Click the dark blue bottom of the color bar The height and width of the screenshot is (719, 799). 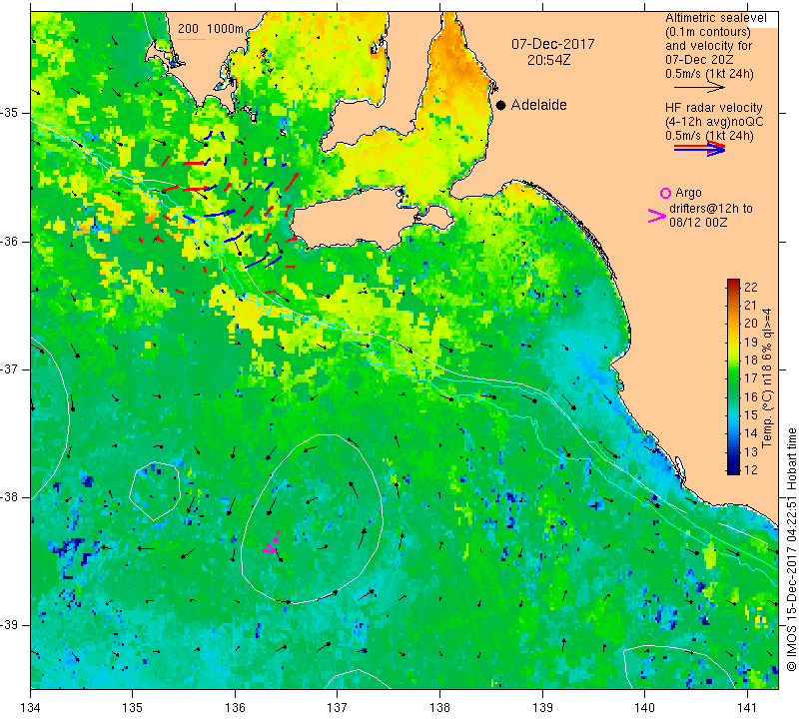(x=733, y=470)
